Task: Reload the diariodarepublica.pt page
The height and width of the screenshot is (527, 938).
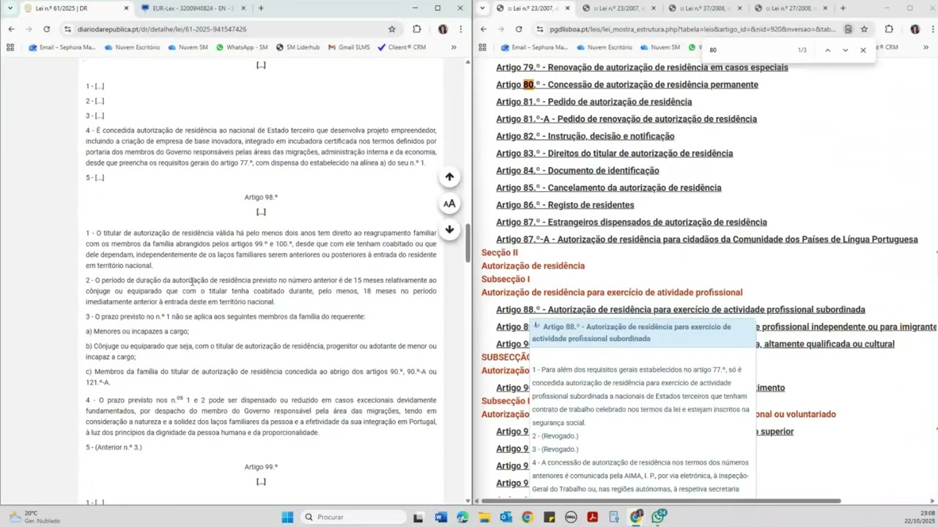Action: tap(46, 29)
